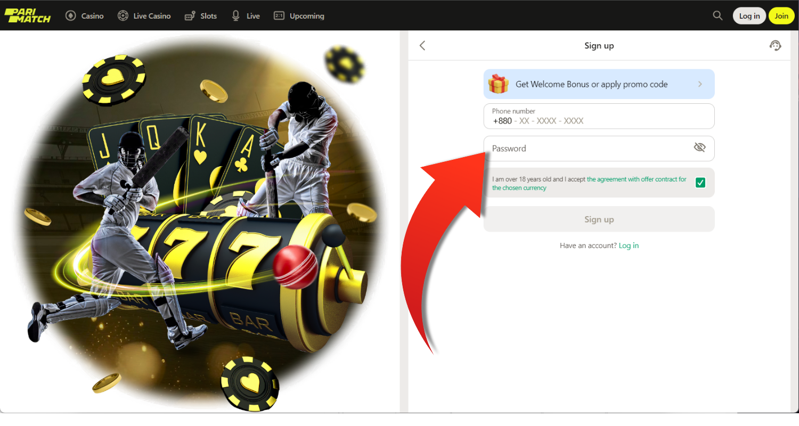The image size is (799, 426).
Task: Click the Live Casino chip icon
Action: [x=123, y=16]
